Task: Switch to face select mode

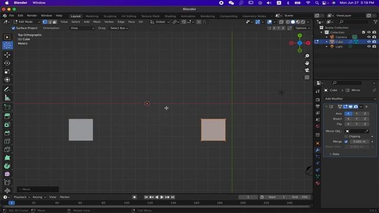Action: [x=54, y=22]
